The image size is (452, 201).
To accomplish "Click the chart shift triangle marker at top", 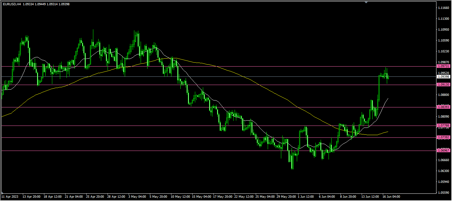I will [x=366, y=2].
